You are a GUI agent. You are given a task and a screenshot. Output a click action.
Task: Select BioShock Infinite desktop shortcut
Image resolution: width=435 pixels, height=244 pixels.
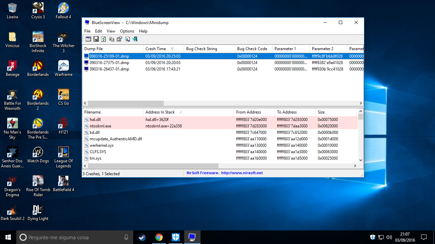(38, 42)
